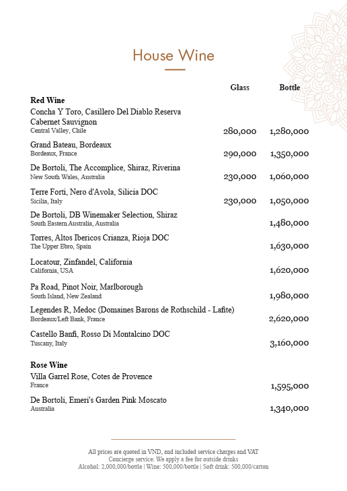The height and width of the screenshot is (491, 347).
Task: Select the Red Wine section header
Action: [x=48, y=100]
